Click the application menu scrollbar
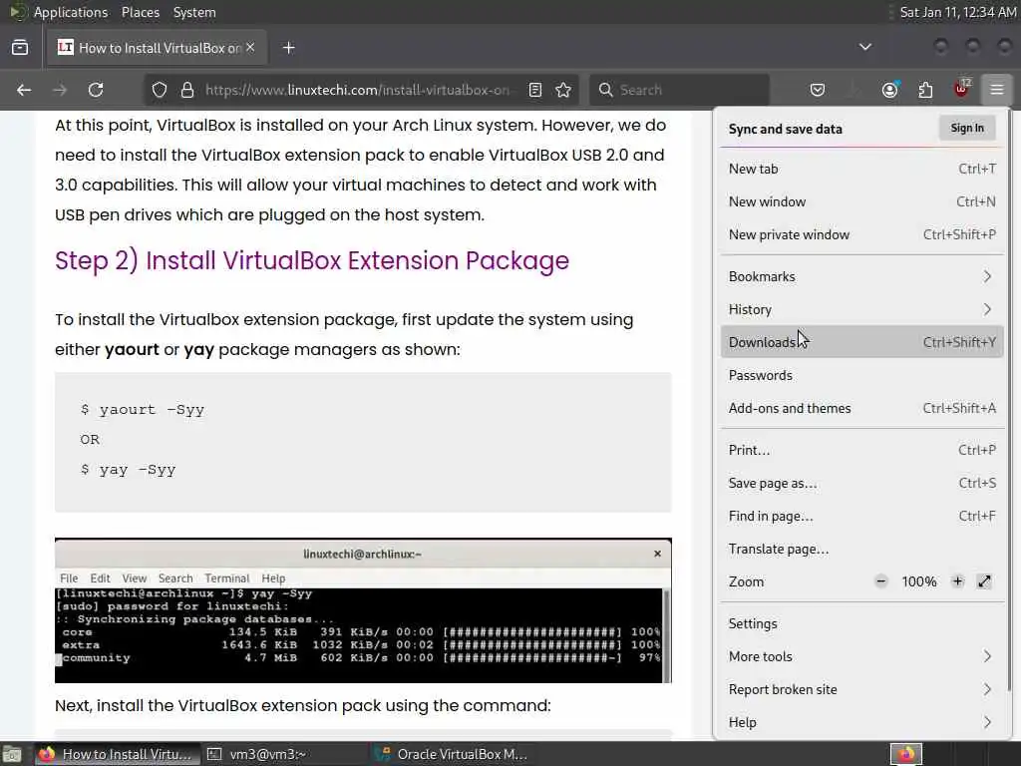Viewport: 1021px width, 766px height. pos(1009,399)
